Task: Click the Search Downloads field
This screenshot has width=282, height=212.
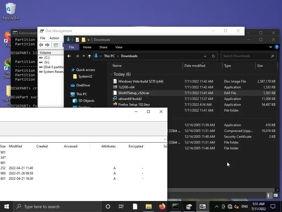Action: [x=248, y=56]
